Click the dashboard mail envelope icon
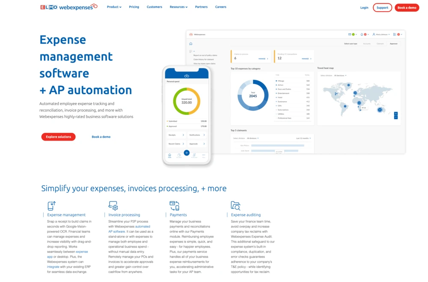428x282 pixels. click(x=350, y=34)
